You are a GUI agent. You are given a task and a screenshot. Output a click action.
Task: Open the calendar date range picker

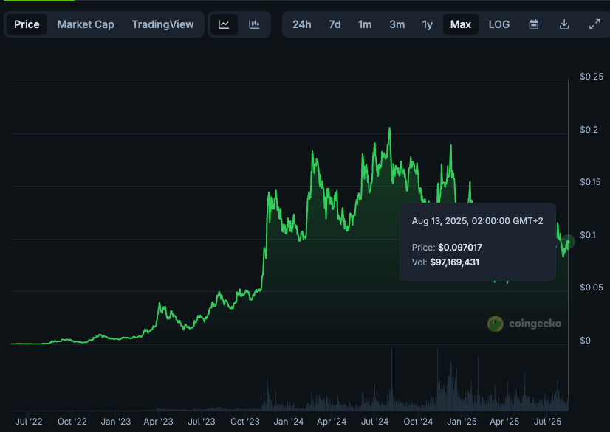534,24
